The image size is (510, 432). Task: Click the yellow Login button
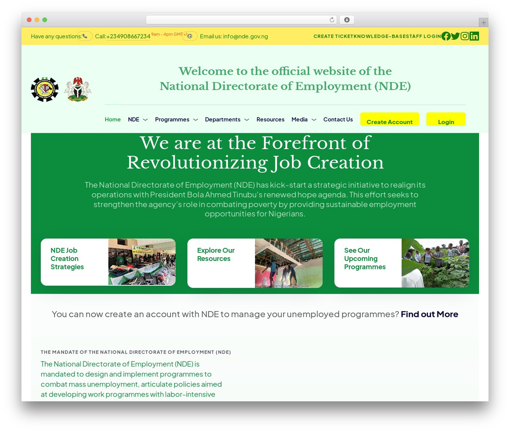(446, 119)
